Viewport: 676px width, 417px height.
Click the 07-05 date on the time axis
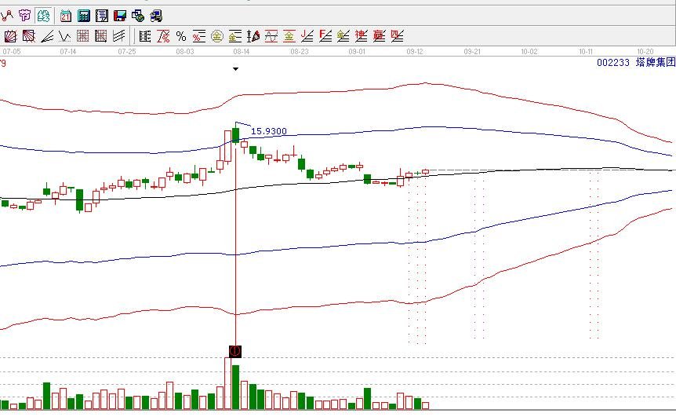click(12, 52)
